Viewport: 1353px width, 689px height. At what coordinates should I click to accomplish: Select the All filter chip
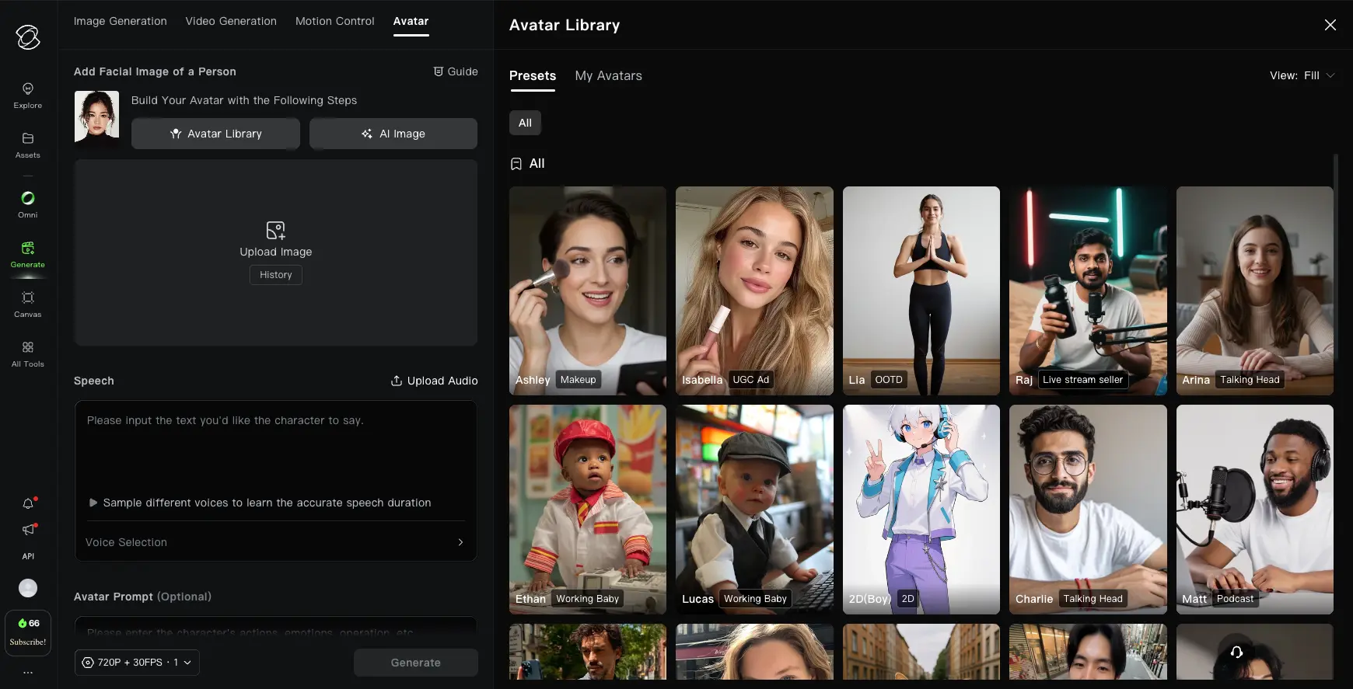tap(526, 123)
